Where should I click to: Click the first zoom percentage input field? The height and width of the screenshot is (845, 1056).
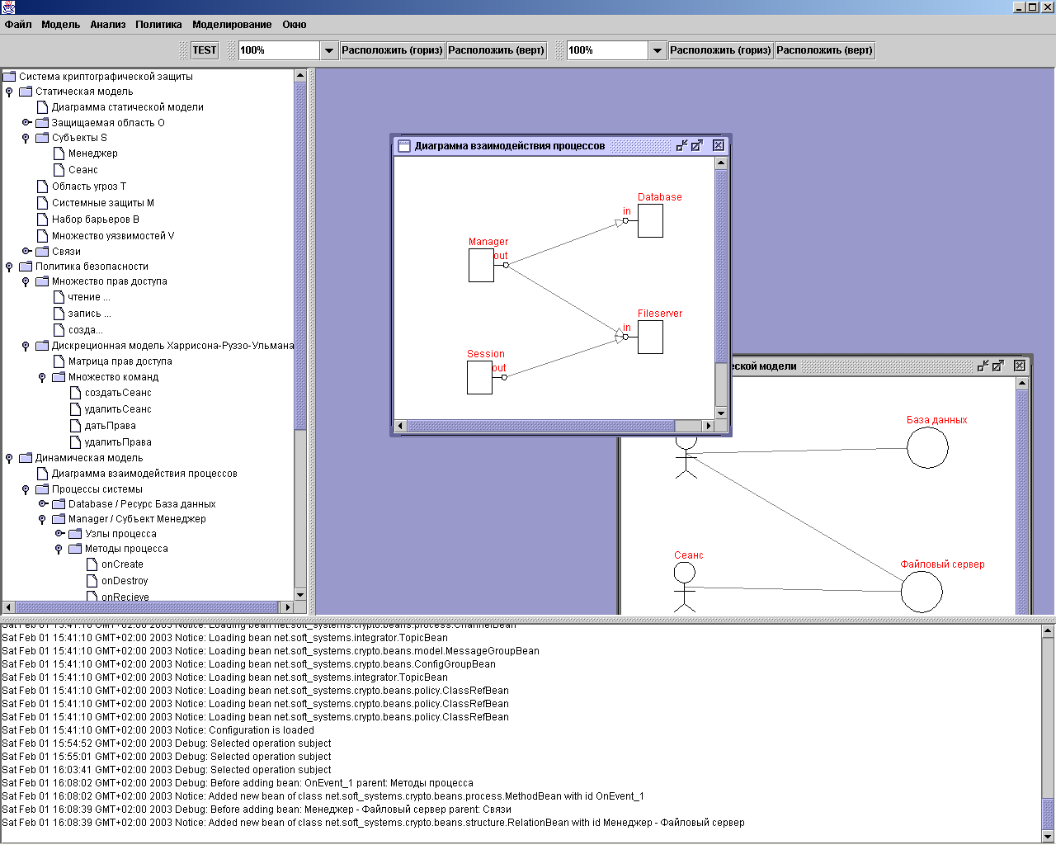[x=279, y=50]
